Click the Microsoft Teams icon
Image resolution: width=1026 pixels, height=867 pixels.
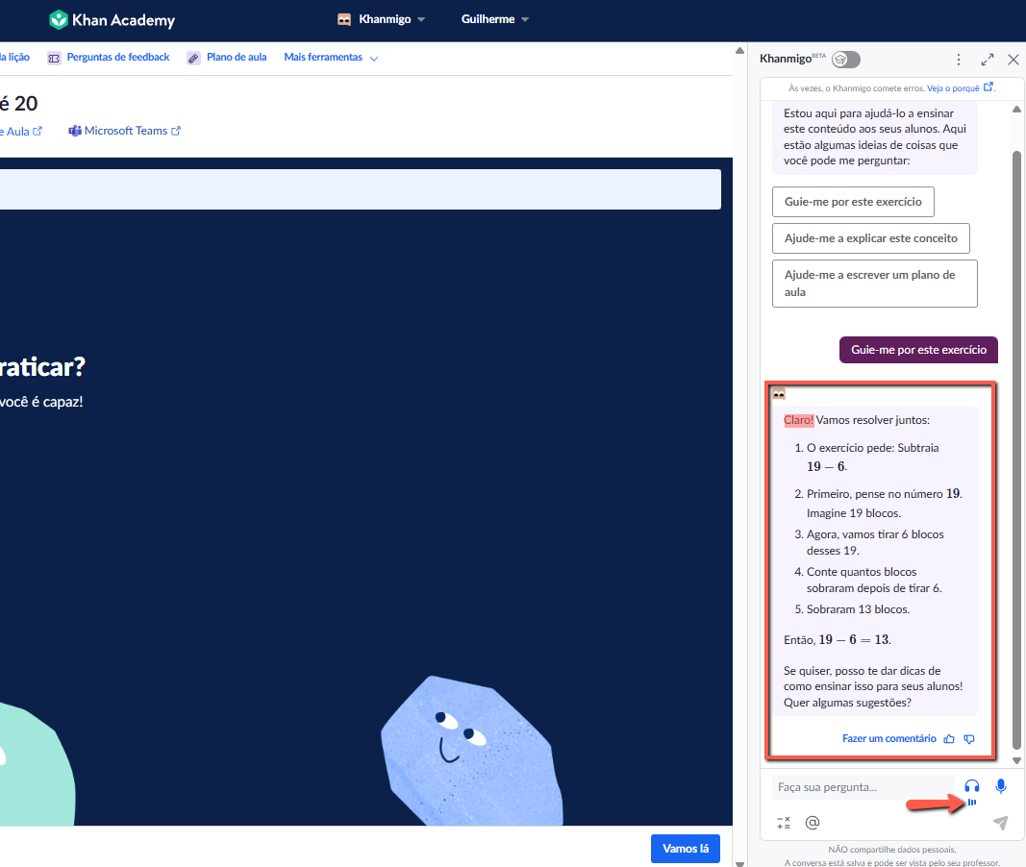75,131
